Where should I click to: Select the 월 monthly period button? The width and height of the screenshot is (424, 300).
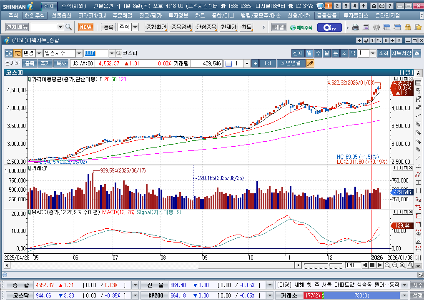[x=327, y=53]
